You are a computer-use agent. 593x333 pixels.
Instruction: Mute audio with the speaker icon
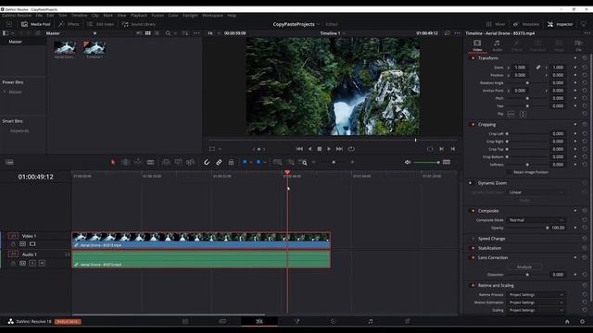(408, 163)
